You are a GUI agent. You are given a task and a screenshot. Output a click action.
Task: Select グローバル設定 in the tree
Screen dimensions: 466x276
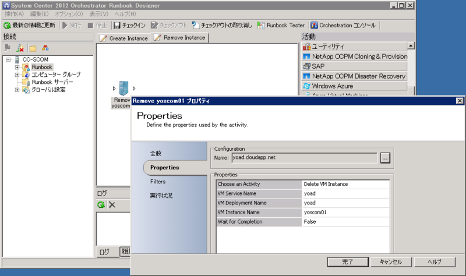[x=48, y=90]
